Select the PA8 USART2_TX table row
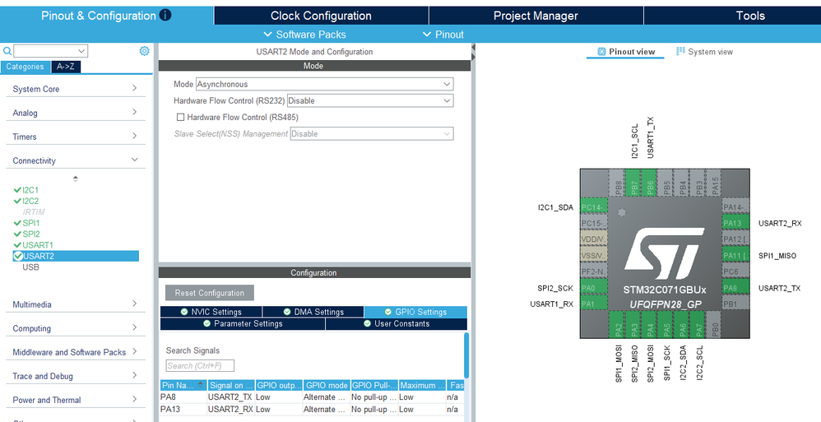Image resolution: width=821 pixels, height=422 pixels. 312,396
